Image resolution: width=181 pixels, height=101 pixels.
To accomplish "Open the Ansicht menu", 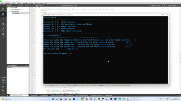I will pos(14,3).
